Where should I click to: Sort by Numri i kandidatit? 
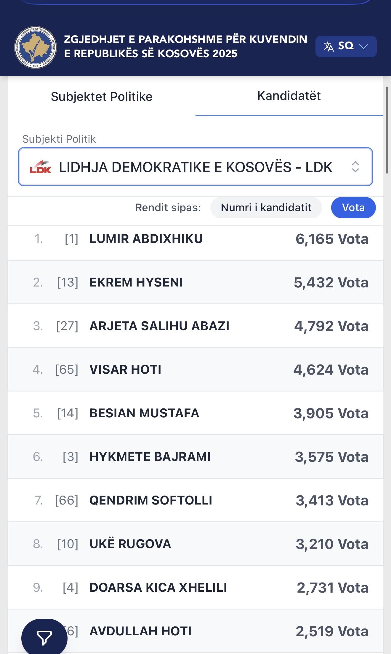tap(266, 208)
